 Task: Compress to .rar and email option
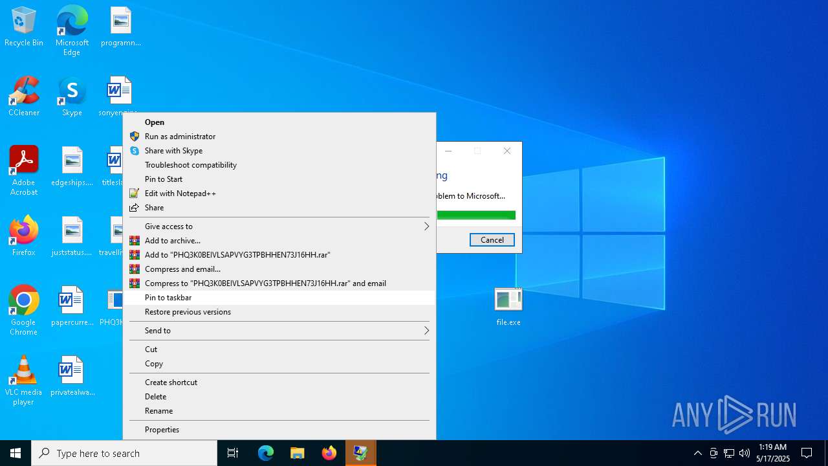pos(279,283)
